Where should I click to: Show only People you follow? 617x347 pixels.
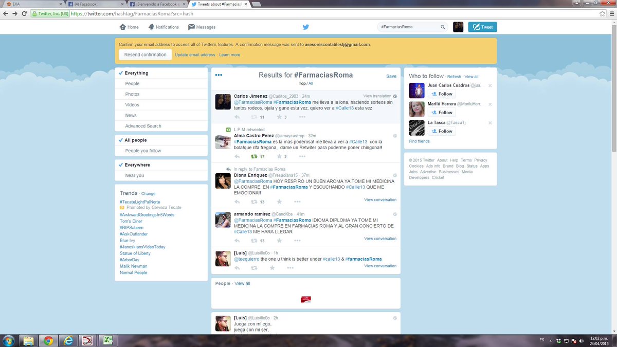click(x=161, y=151)
